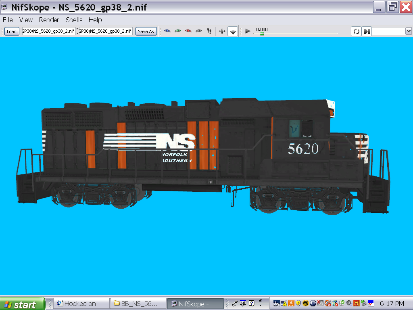Click the red X letter A tray icon
The image size is (413, 310).
(x=320, y=303)
